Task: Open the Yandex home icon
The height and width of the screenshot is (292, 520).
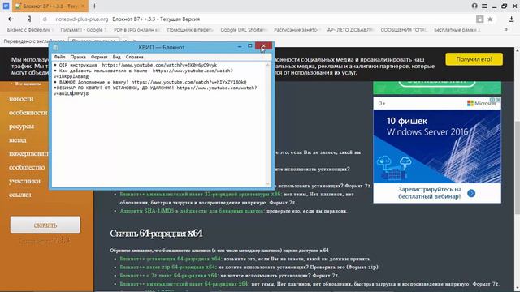Action: (x=29, y=19)
